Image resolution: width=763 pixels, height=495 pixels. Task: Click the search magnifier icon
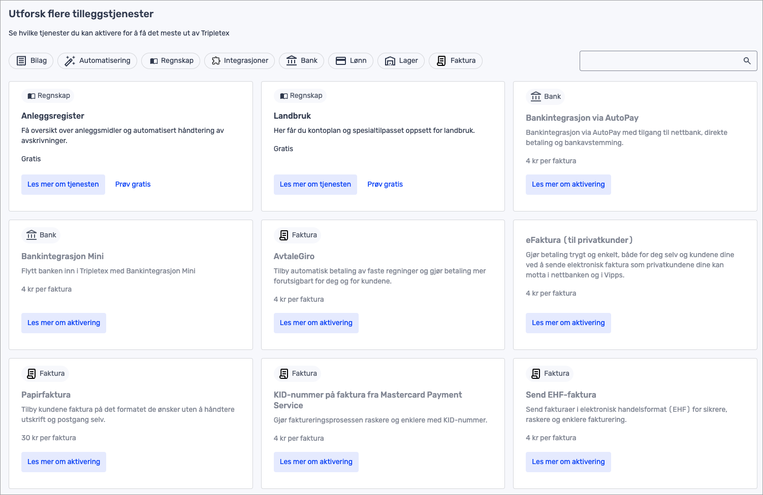747,61
